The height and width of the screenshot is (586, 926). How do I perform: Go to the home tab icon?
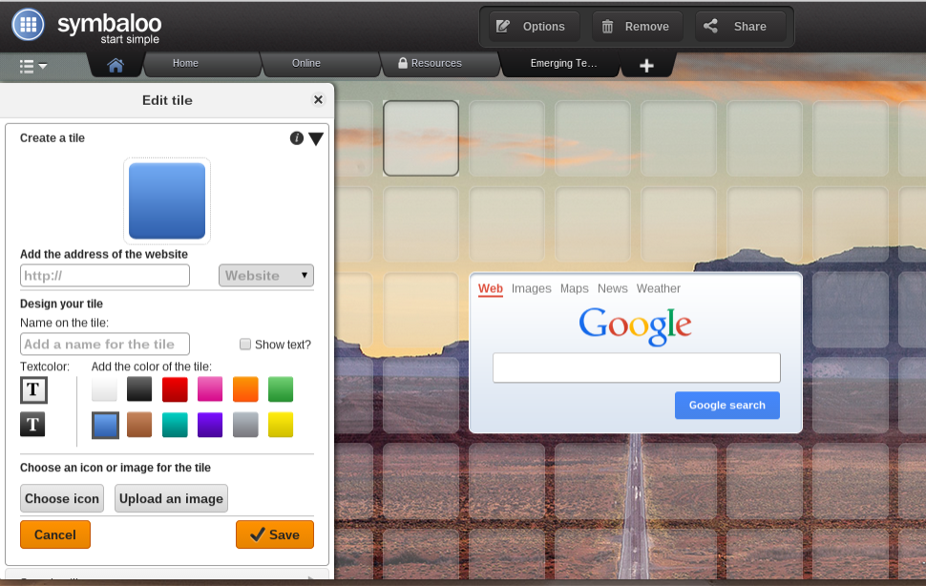116,65
